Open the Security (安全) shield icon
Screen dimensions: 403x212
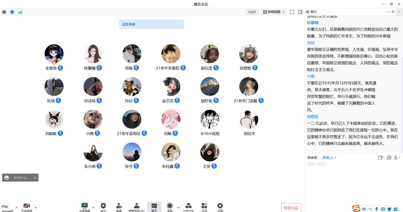[x=103, y=206]
